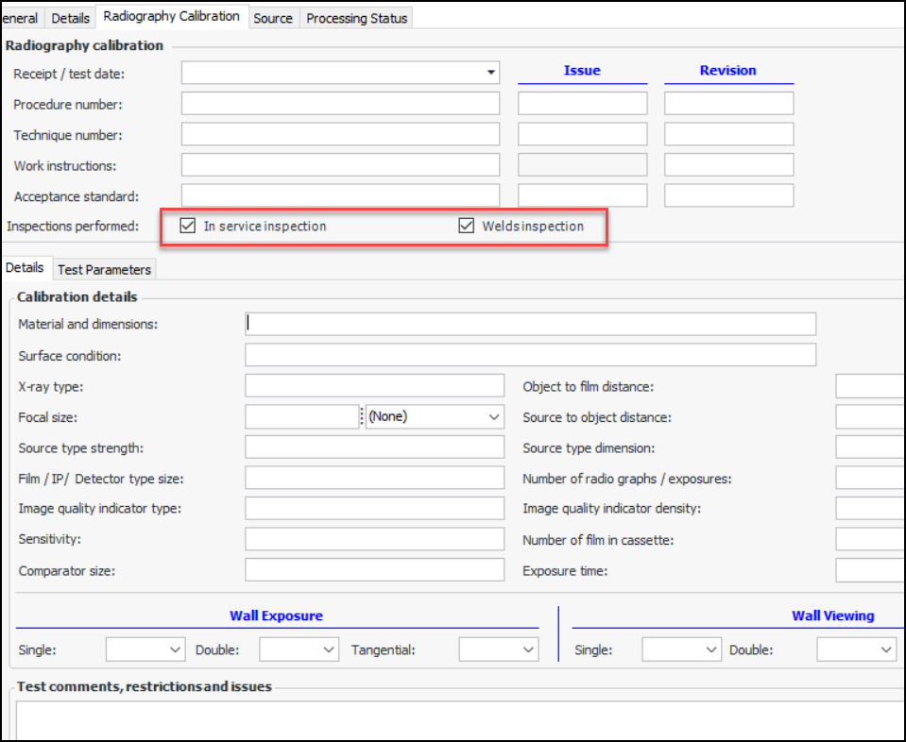This screenshot has height=742, width=906.
Task: Switch to the Test Parameters tab
Action: pos(104,270)
